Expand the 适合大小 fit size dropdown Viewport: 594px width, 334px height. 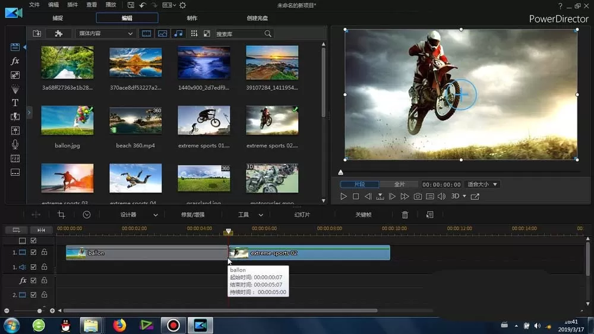[482, 184]
